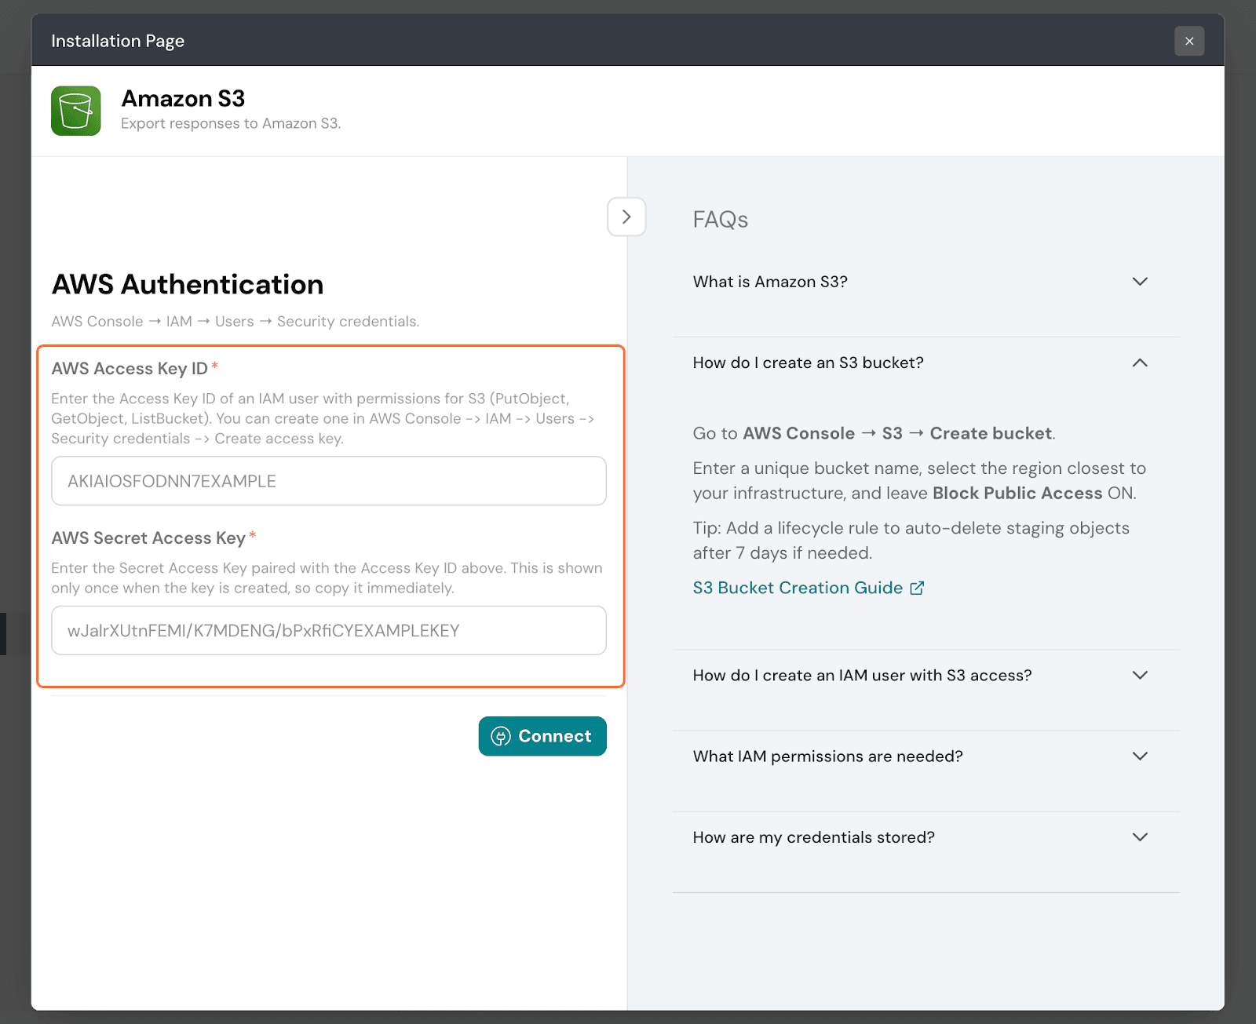Click the "Export responses to Amazon S3" subtitle

pyautogui.click(x=231, y=123)
